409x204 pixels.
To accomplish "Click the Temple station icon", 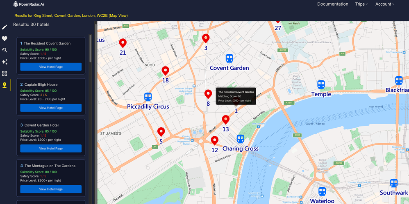I will (x=321, y=84).
